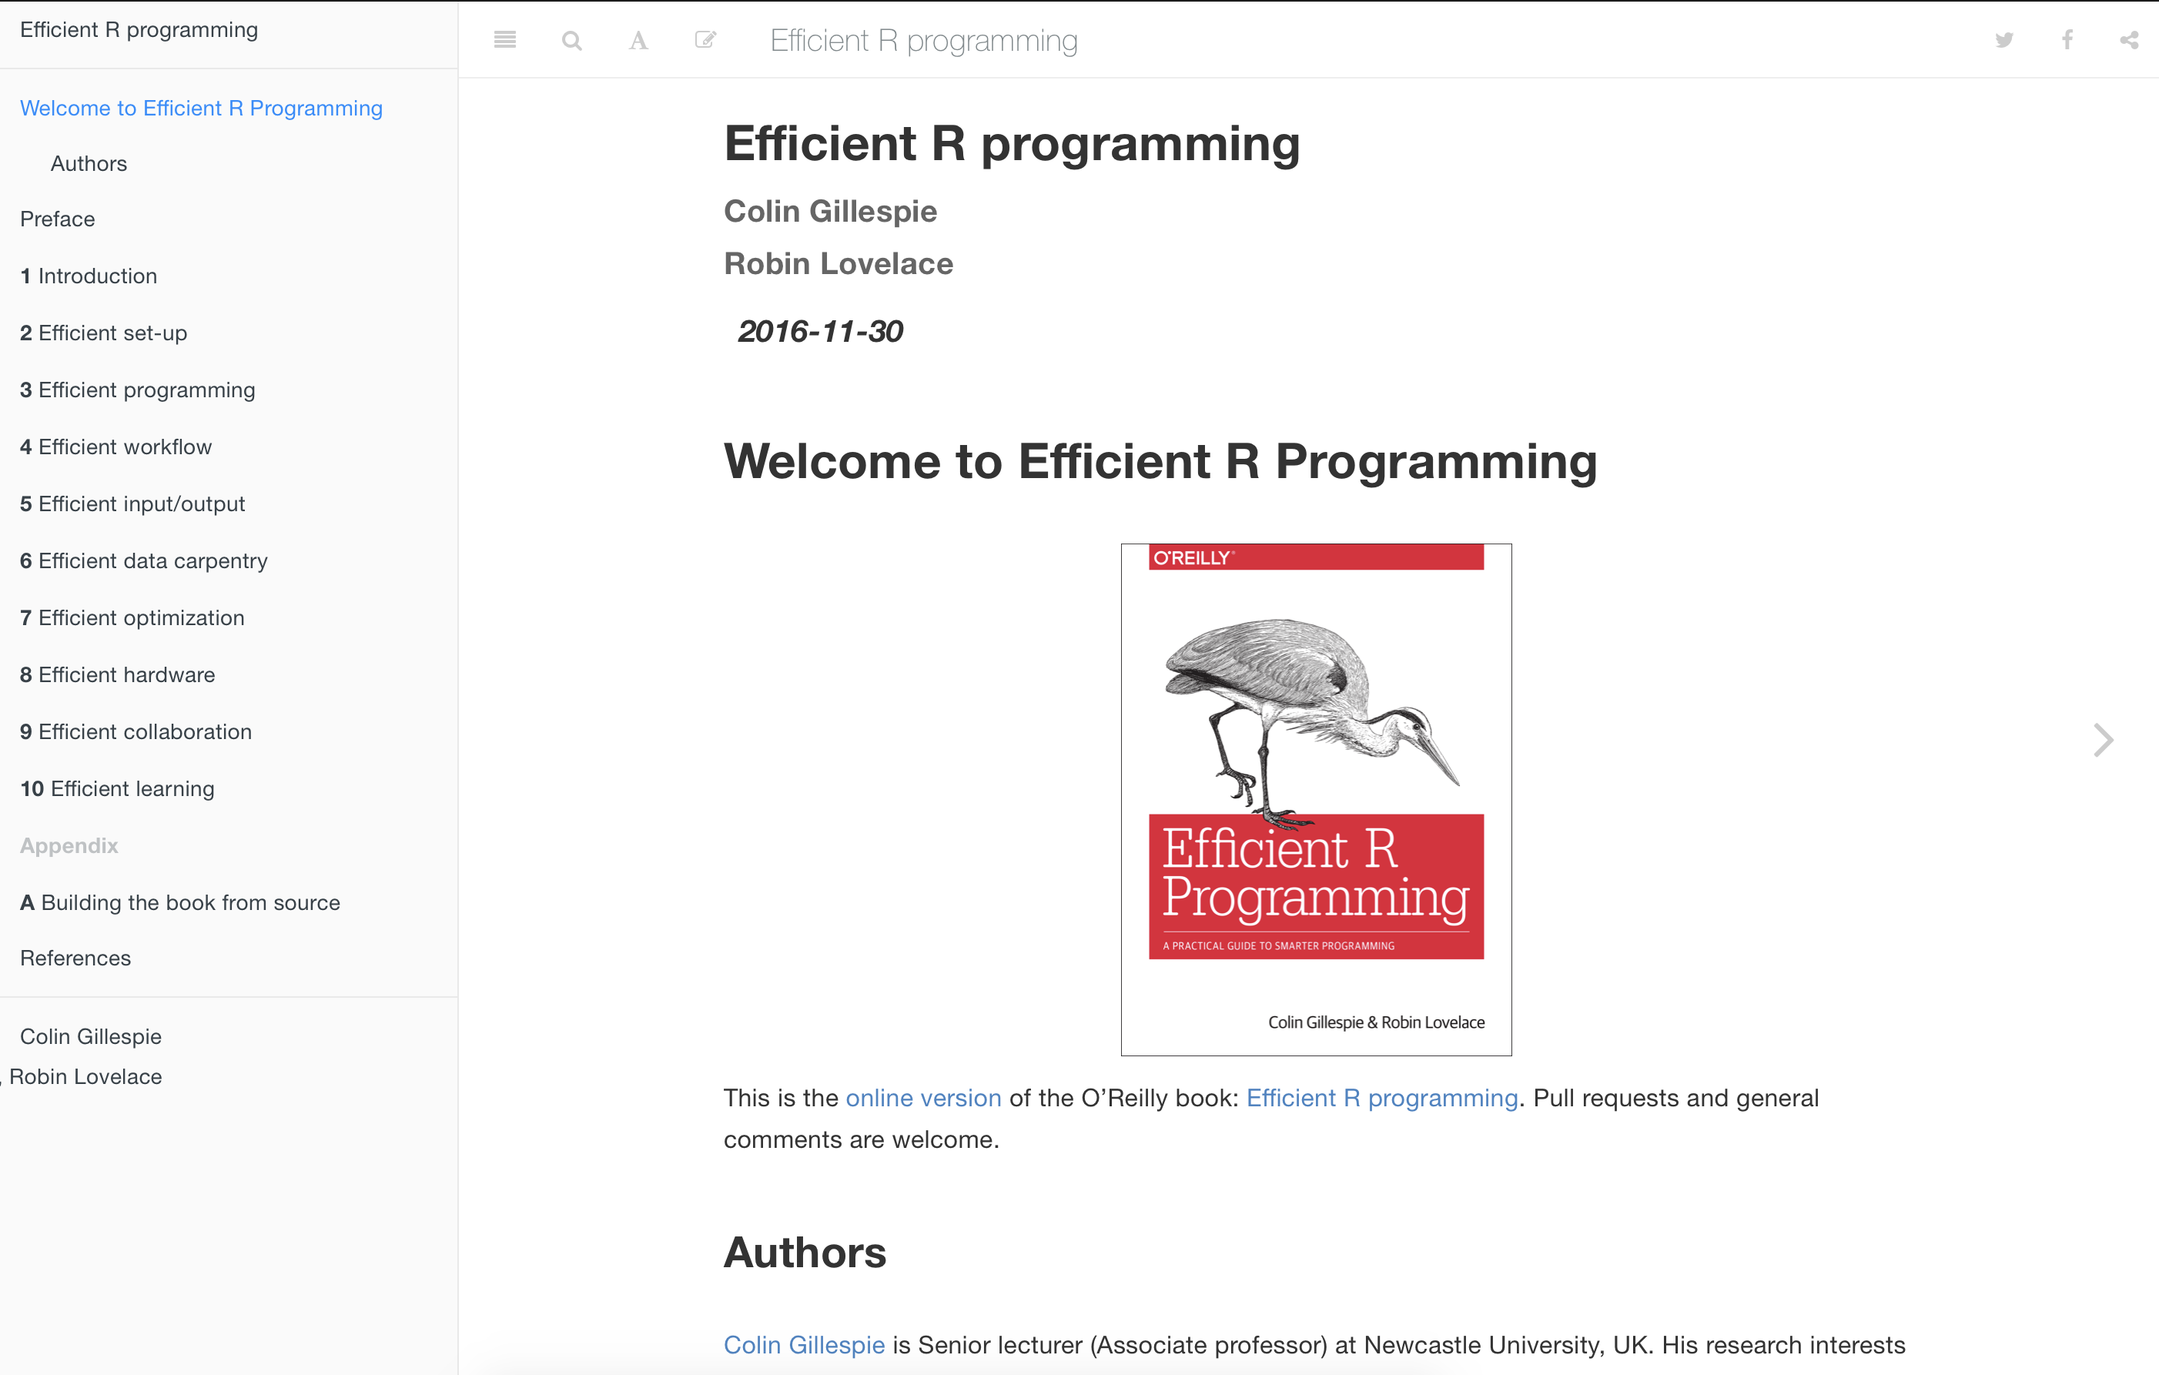The width and height of the screenshot is (2159, 1375).
Task: Click the O'Reilly book cover image
Action: pos(1316,800)
